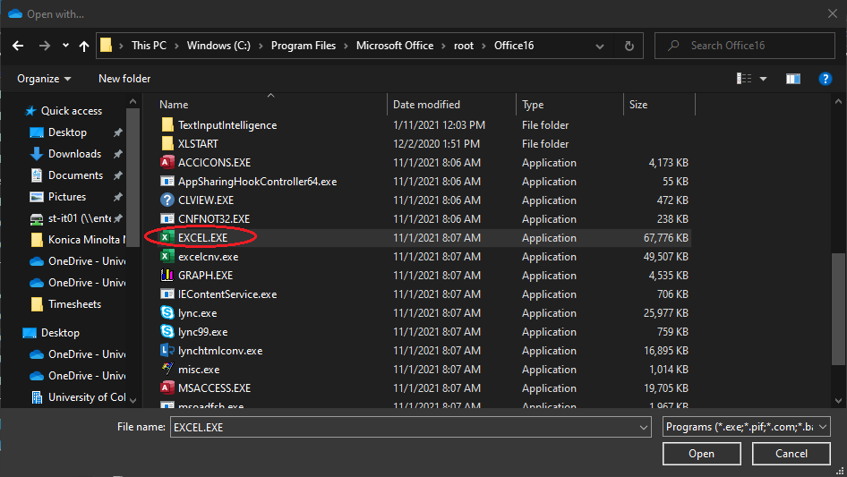Jump to Windows (C:) in the path
The height and width of the screenshot is (477, 847).
[218, 46]
